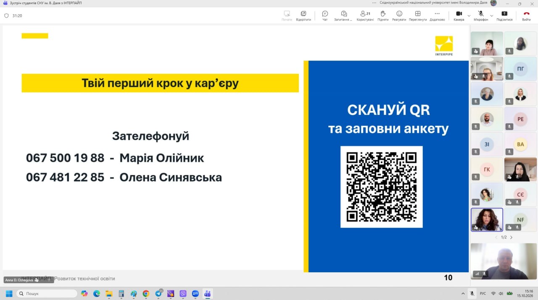538x300 pixels.
Task: Open the Чат panel
Action: [x=325, y=16]
